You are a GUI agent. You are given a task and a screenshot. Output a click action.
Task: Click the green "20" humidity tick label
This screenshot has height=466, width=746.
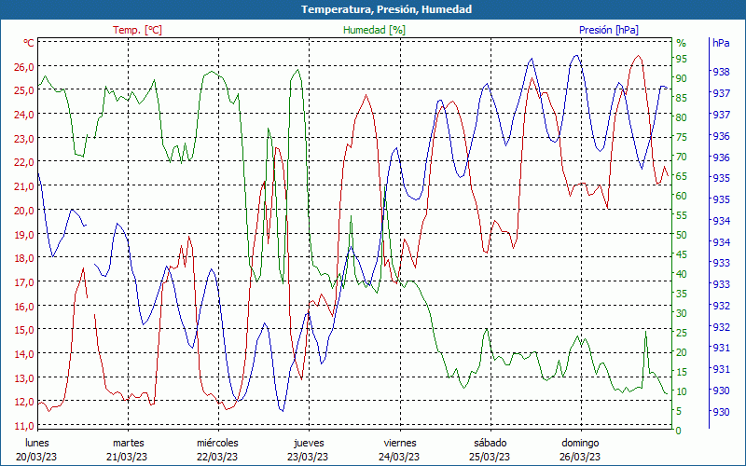682,352
